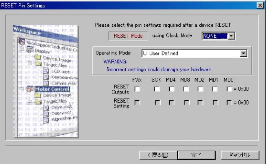Click the MD0 column header
Screen dimensions: 267x164
tap(228, 80)
